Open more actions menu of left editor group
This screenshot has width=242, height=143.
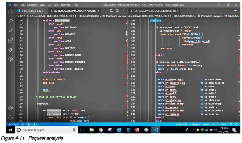(123, 11)
